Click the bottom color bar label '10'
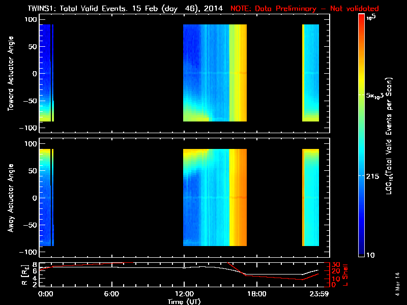Image resolution: width=407 pixels, height=305 pixels. click(x=370, y=255)
